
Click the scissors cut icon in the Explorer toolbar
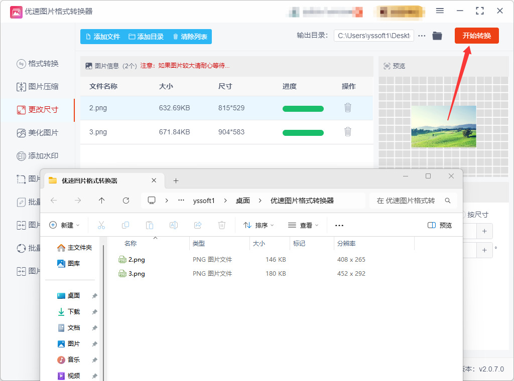coord(101,225)
